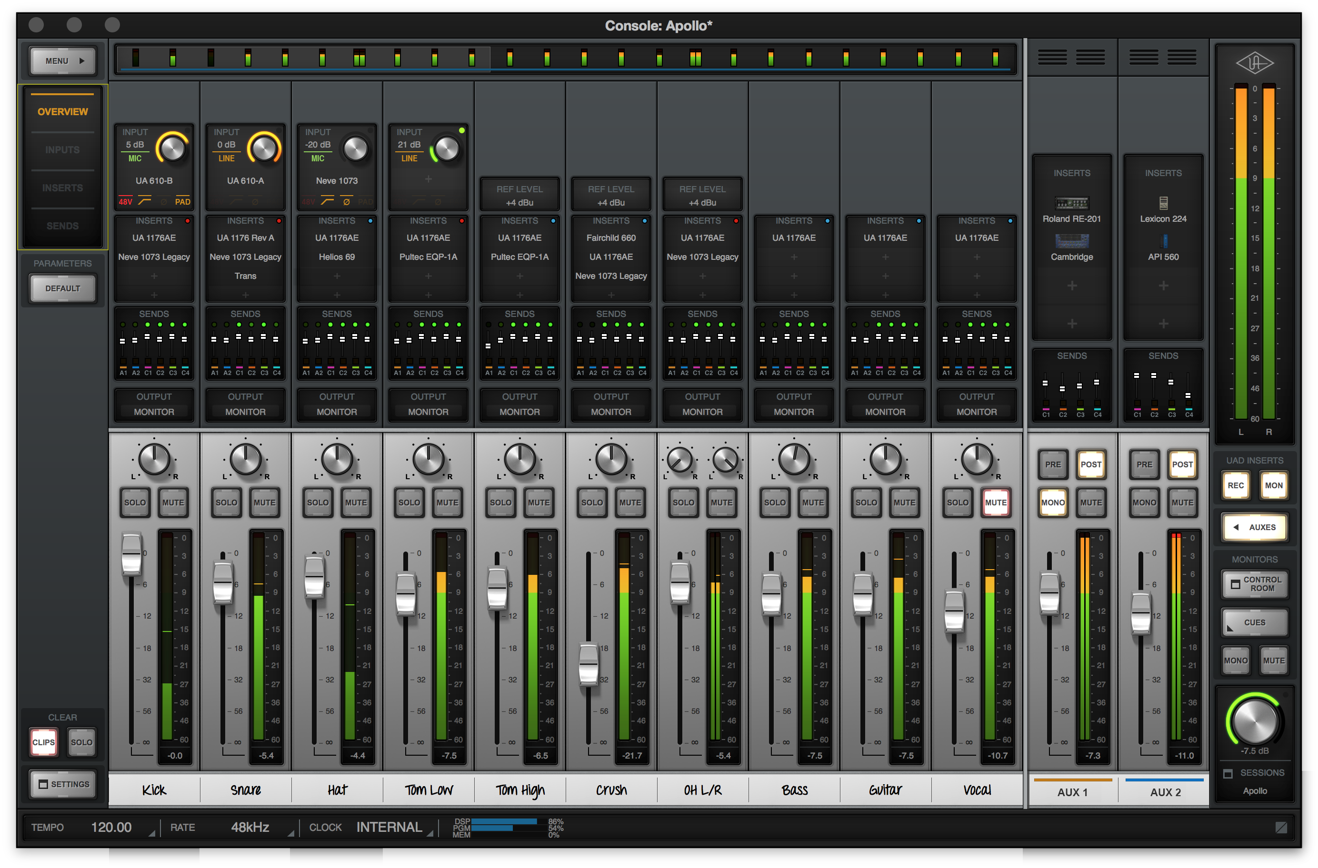The image size is (1318, 868).
Task: Open the MENU dropdown
Action: pyautogui.click(x=64, y=61)
